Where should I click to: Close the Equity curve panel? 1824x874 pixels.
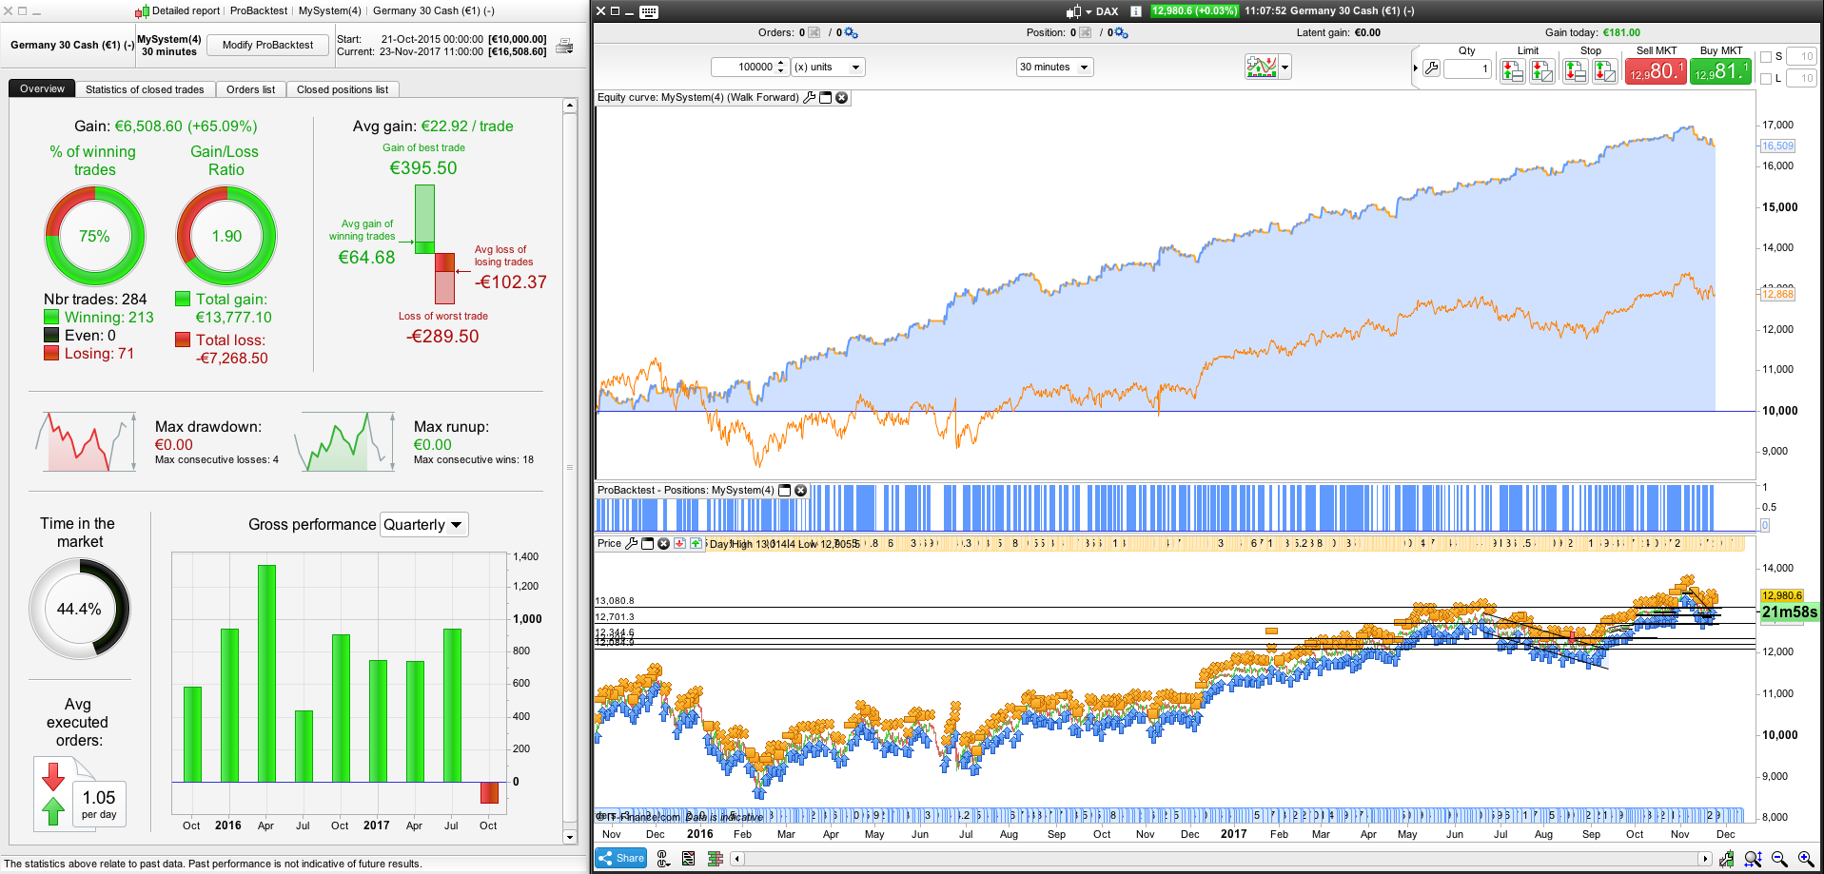tap(842, 98)
